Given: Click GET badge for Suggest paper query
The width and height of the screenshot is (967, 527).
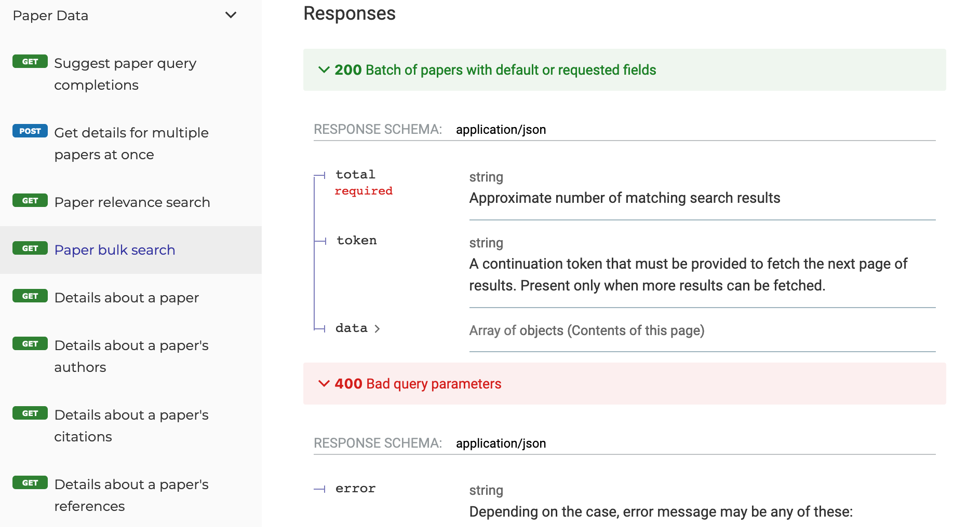Looking at the screenshot, I should (30, 62).
